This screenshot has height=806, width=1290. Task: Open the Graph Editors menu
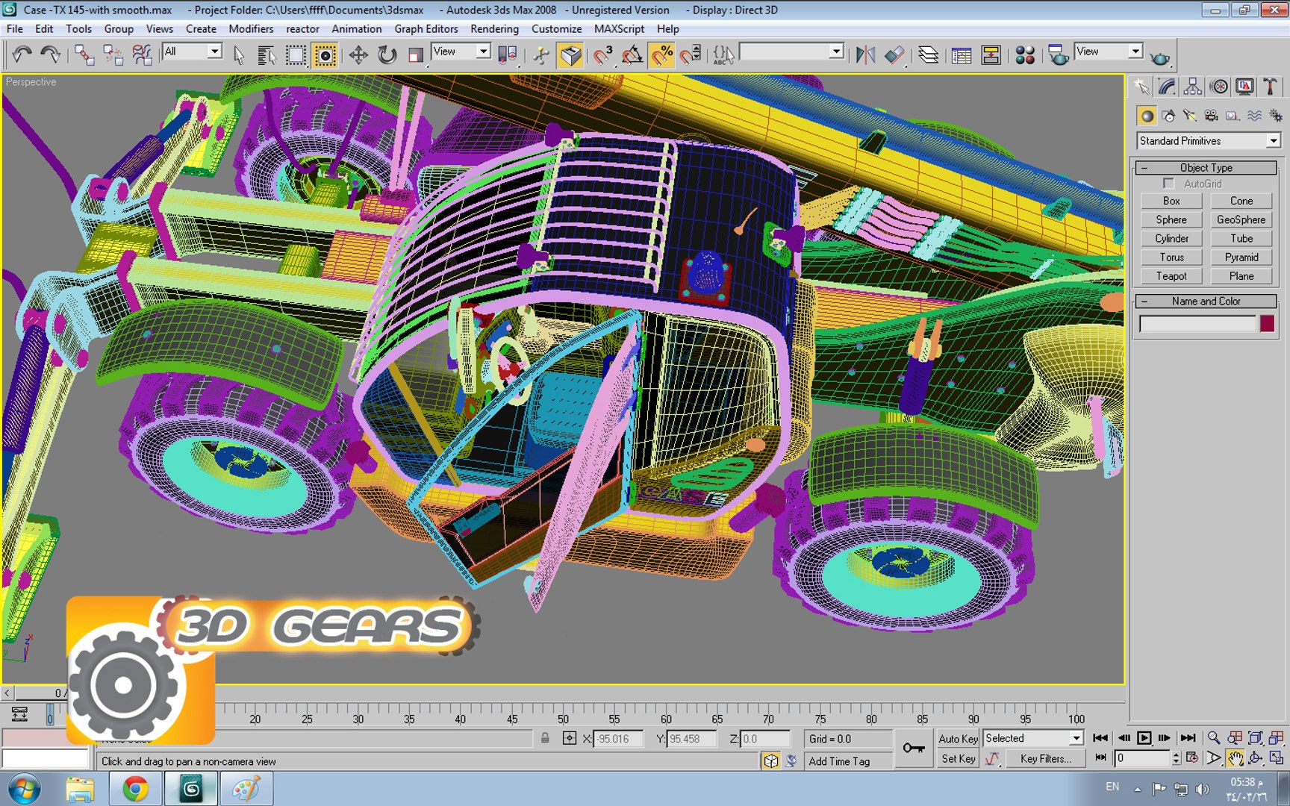426,29
